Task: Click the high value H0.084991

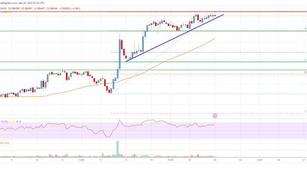Action: coord(26,8)
